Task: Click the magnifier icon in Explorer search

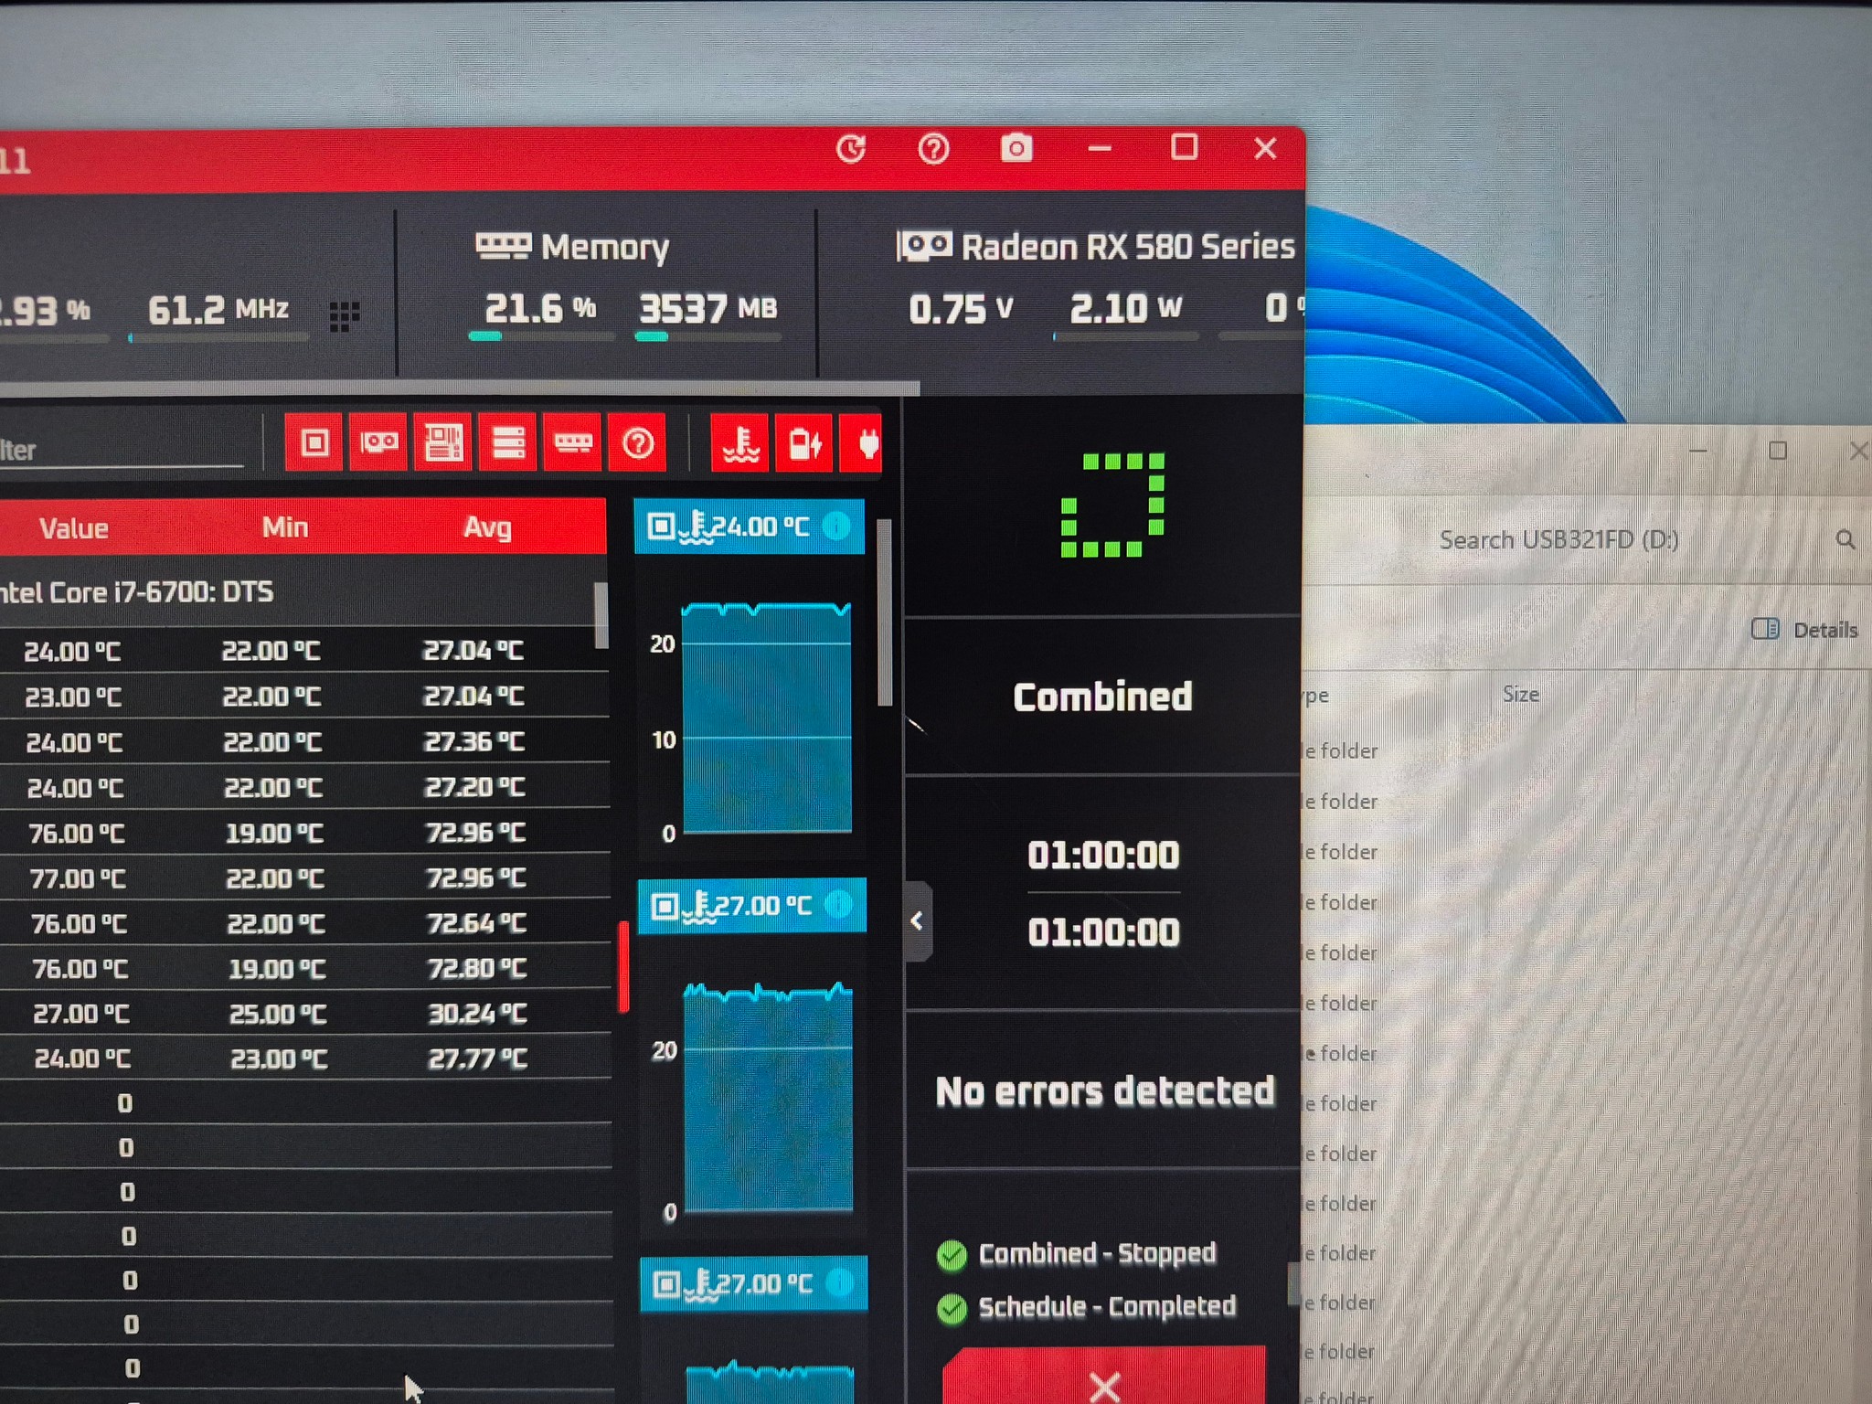Action: point(1845,540)
